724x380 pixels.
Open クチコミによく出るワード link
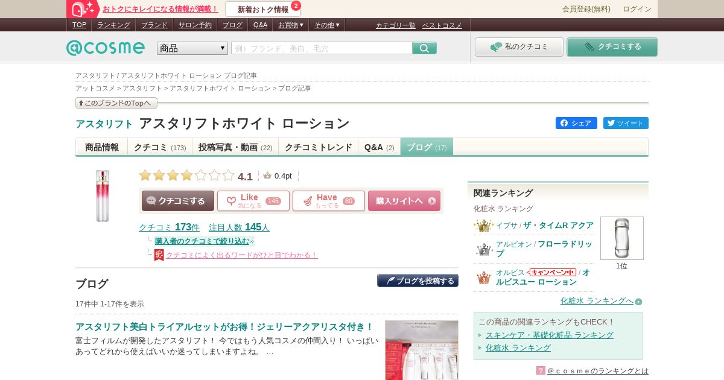coord(241,255)
